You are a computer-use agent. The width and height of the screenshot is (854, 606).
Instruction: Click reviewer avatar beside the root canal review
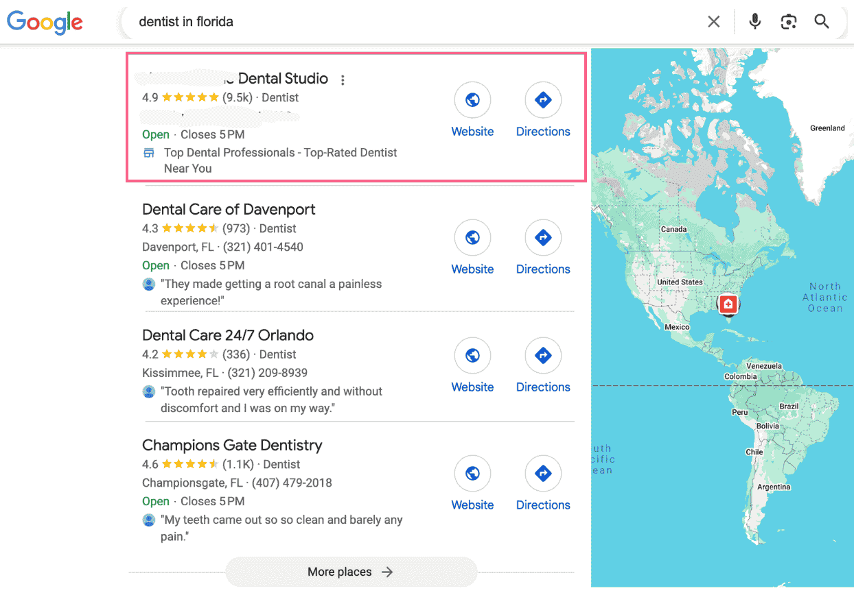tap(148, 284)
